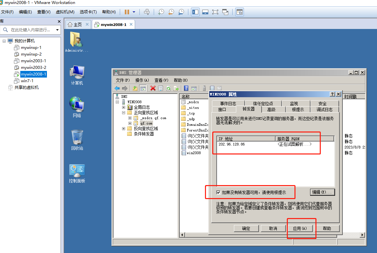Viewport: 377px width, 253px height.
Task: Open DNS Manager 操作(A) menu
Action: (x=142, y=80)
